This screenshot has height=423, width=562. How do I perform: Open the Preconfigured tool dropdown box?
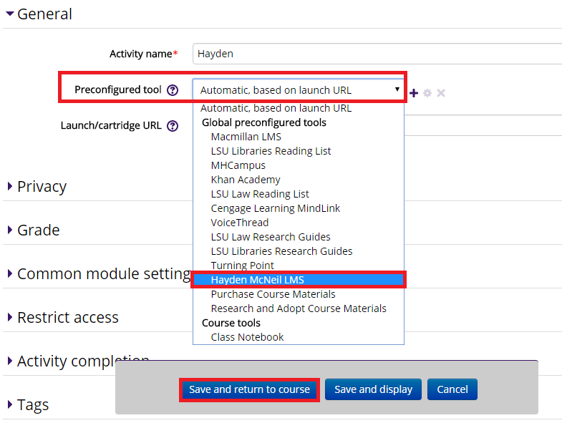point(299,89)
